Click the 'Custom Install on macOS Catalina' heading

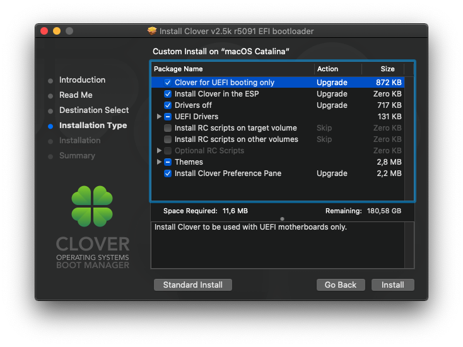click(221, 51)
